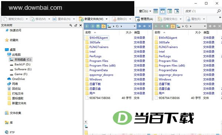
Task: Select the side-by-side two-pane layout icon
Action: [162, 11]
